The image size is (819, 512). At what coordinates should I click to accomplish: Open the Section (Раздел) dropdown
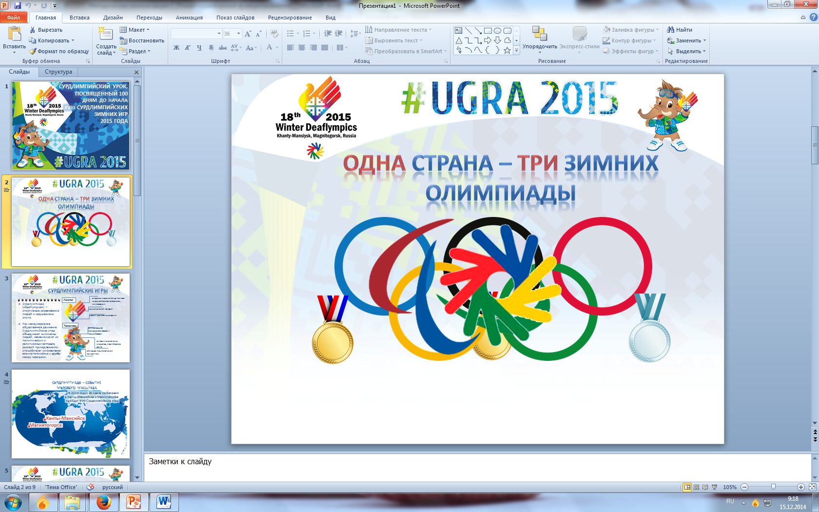point(136,51)
